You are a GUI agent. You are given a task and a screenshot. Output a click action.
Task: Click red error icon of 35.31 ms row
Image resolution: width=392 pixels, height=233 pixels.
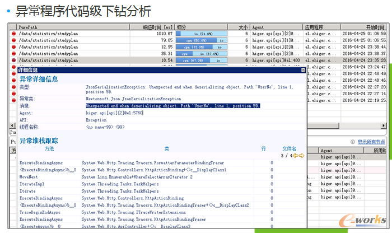click(x=14, y=53)
